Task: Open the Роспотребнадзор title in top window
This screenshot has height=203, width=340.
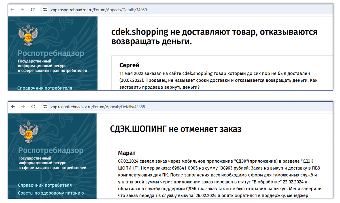Action: click(x=51, y=53)
